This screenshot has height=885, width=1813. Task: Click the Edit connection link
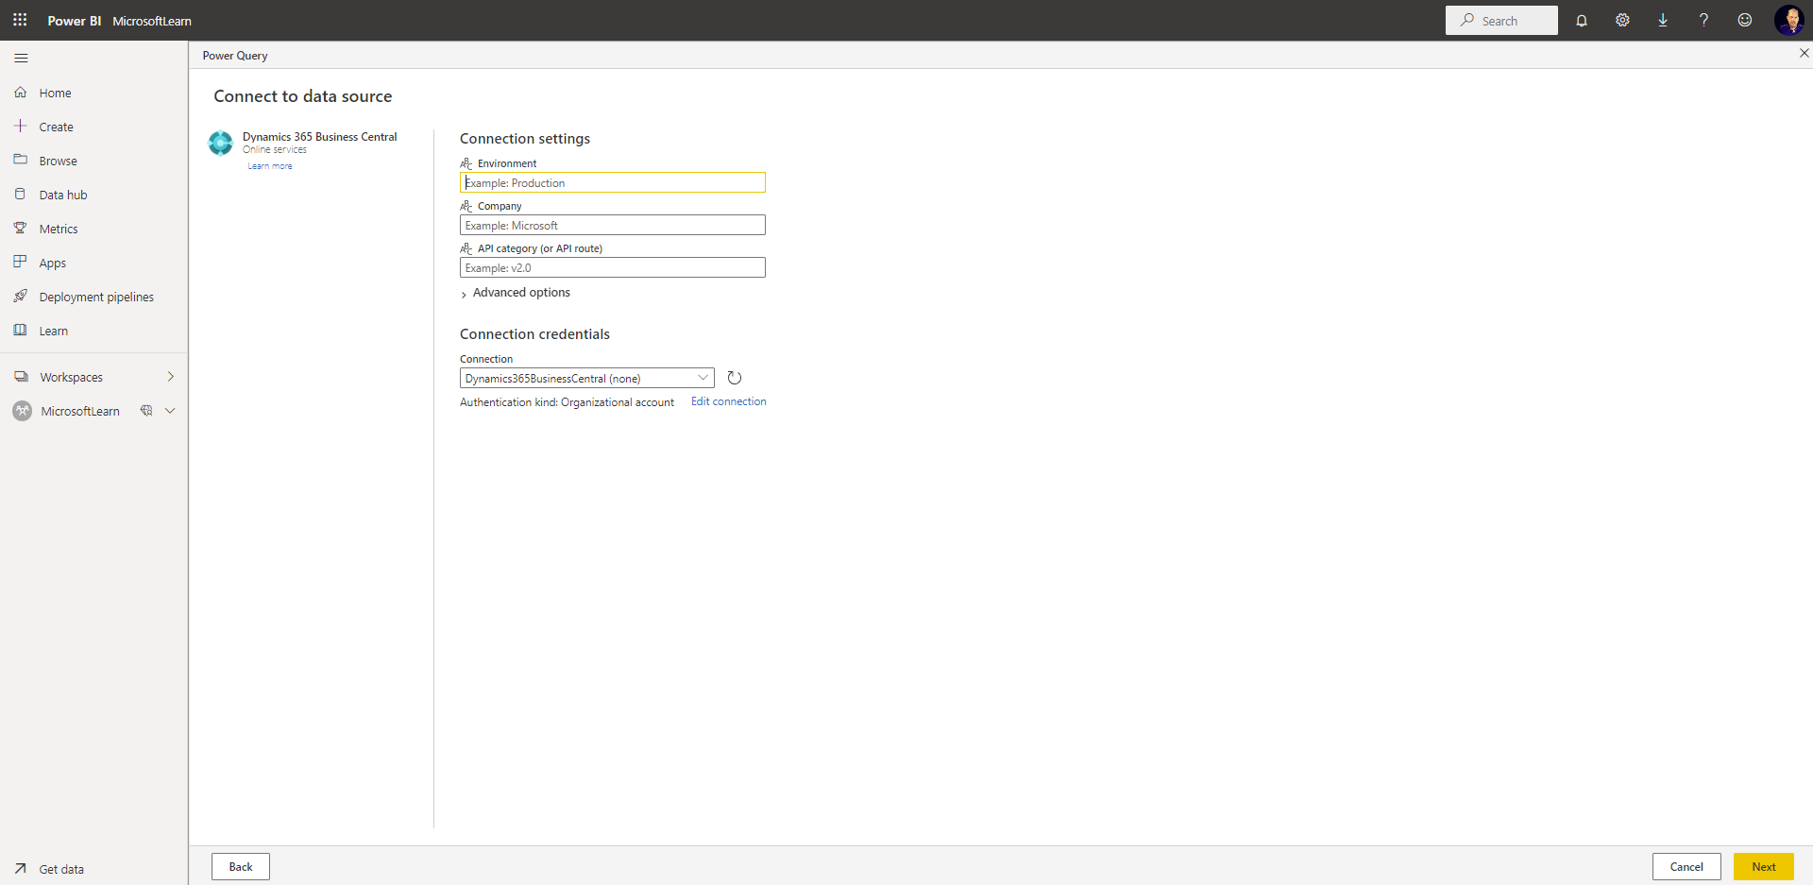(729, 401)
